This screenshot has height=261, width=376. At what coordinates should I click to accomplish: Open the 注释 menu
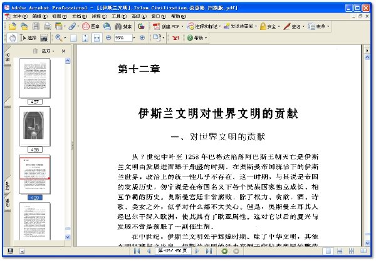click(x=99, y=16)
